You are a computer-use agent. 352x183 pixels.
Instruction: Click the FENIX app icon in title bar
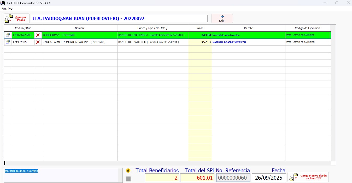pyautogui.click(x=3, y=3)
